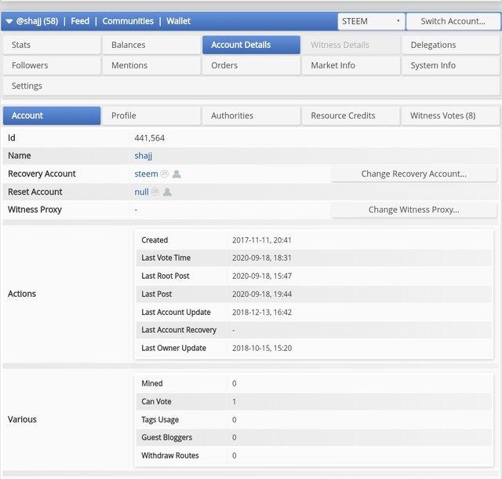The image size is (502, 479).
Task: Open the Communities link
Action: (128, 21)
